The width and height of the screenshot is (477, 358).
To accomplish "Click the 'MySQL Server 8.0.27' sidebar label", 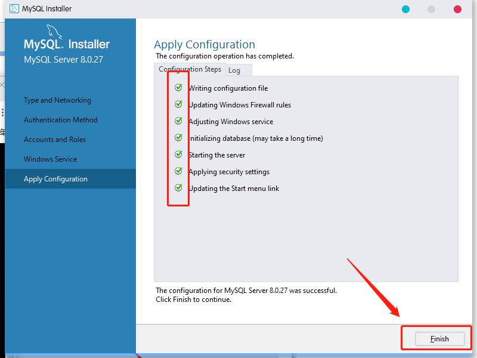I will click(x=64, y=59).
